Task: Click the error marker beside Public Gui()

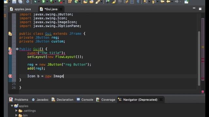Action: pos(10,49)
